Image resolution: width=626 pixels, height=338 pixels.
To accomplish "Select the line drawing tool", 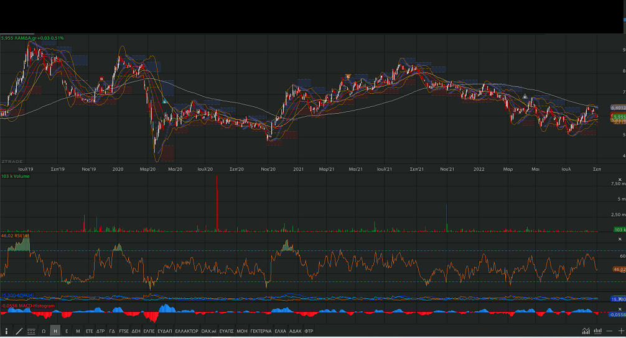I will coord(19,331).
